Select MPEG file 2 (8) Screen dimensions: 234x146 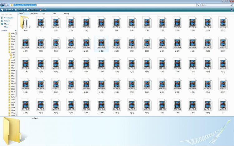point(147,22)
